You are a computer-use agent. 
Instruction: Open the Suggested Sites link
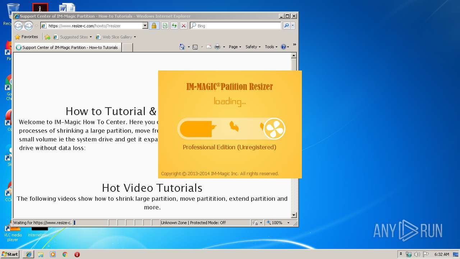[72, 37]
